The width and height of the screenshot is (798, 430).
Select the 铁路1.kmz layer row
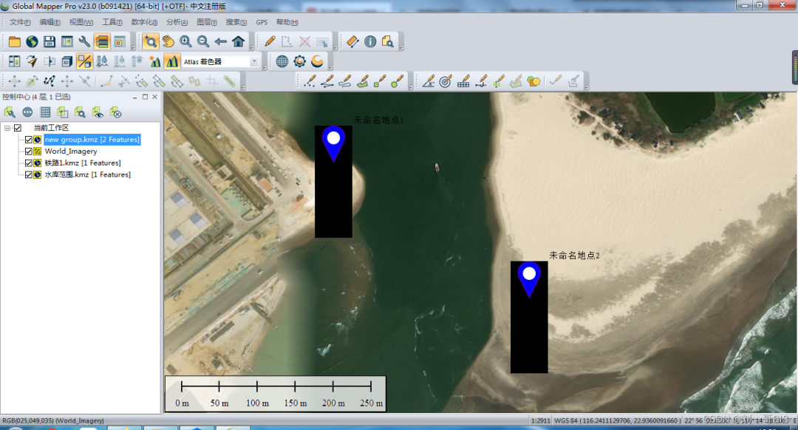pos(83,163)
